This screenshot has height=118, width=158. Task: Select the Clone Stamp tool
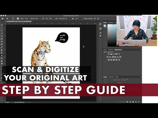(x=2, y=50)
